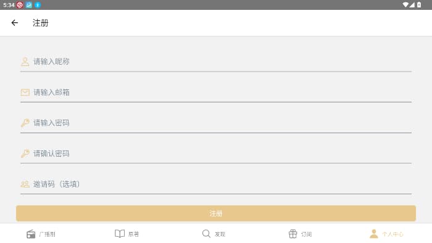Click the nickname user icon

[25, 62]
